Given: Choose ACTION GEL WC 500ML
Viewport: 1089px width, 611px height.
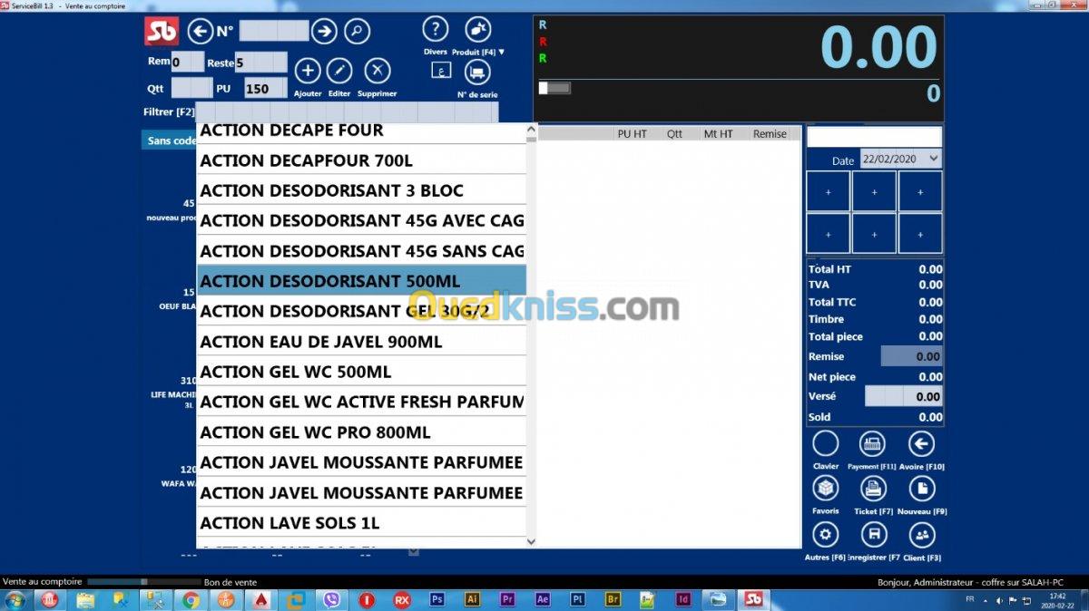Looking at the screenshot, I should [361, 372].
